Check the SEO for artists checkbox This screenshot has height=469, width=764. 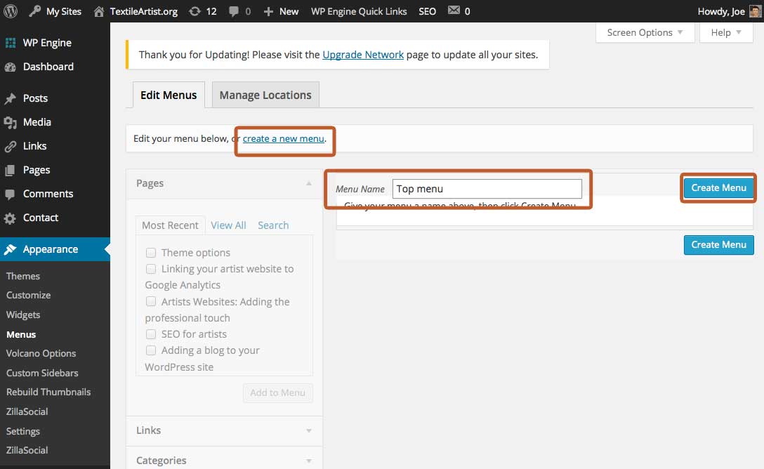click(151, 334)
